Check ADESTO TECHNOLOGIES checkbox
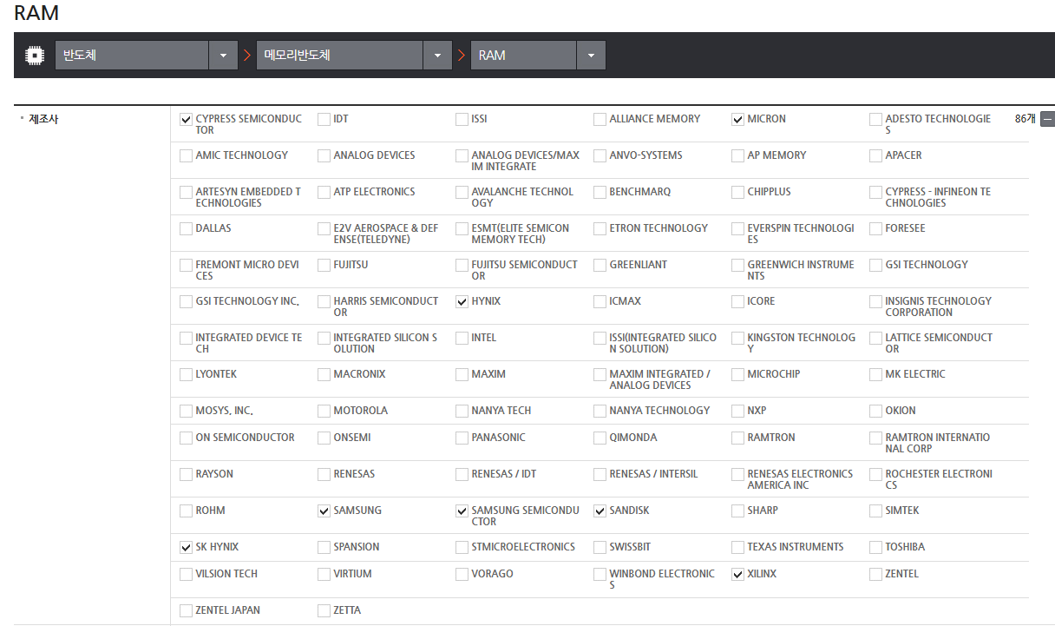Image resolution: width=1055 pixels, height=626 pixels. tap(875, 119)
